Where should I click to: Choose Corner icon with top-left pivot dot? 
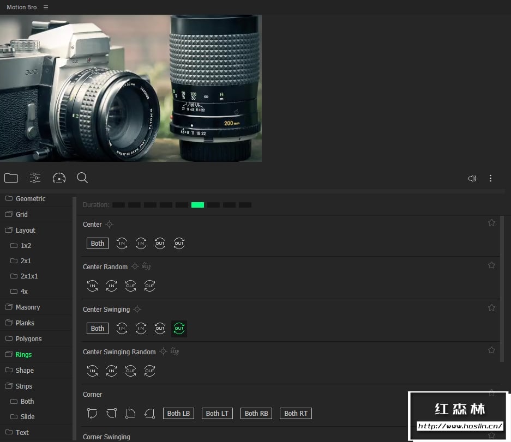click(x=92, y=413)
